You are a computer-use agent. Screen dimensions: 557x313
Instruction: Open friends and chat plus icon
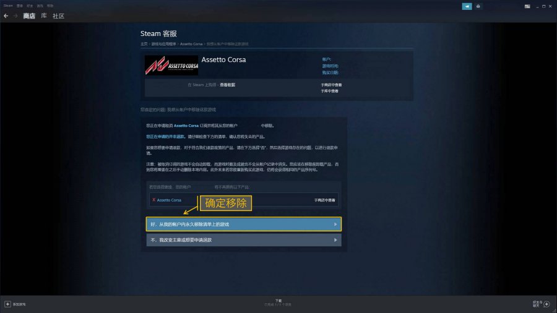pos(546,304)
